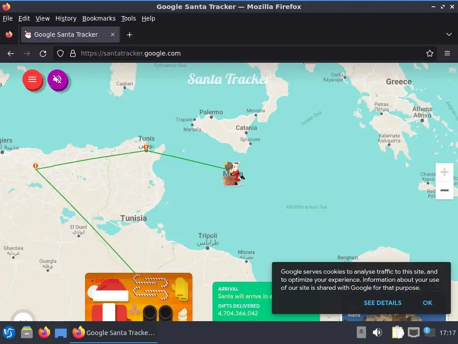Click the gifts delivered count 4,704,366,042

(238, 313)
